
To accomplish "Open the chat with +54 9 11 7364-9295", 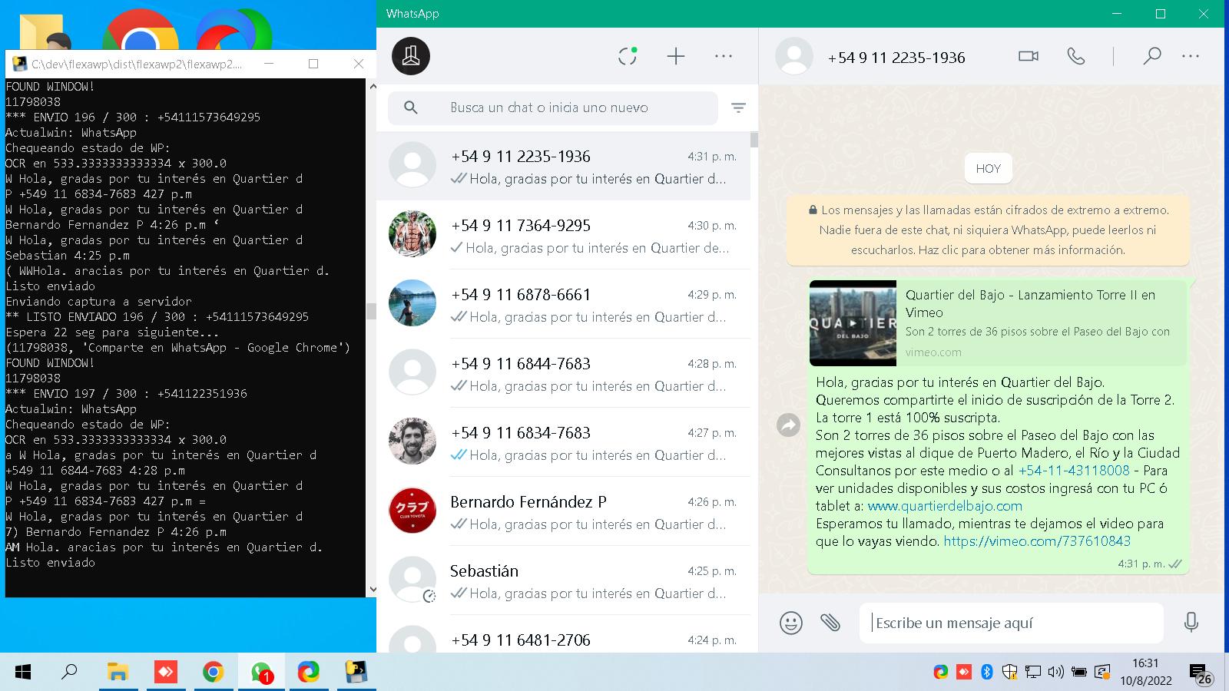I will pyautogui.click(x=563, y=235).
